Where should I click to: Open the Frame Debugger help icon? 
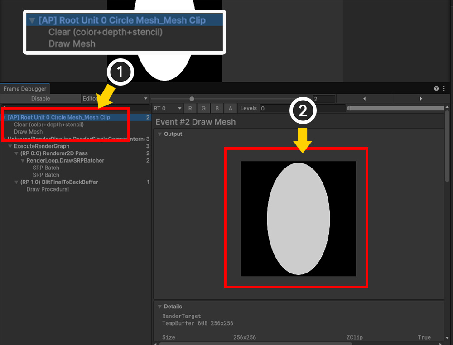pyautogui.click(x=436, y=89)
